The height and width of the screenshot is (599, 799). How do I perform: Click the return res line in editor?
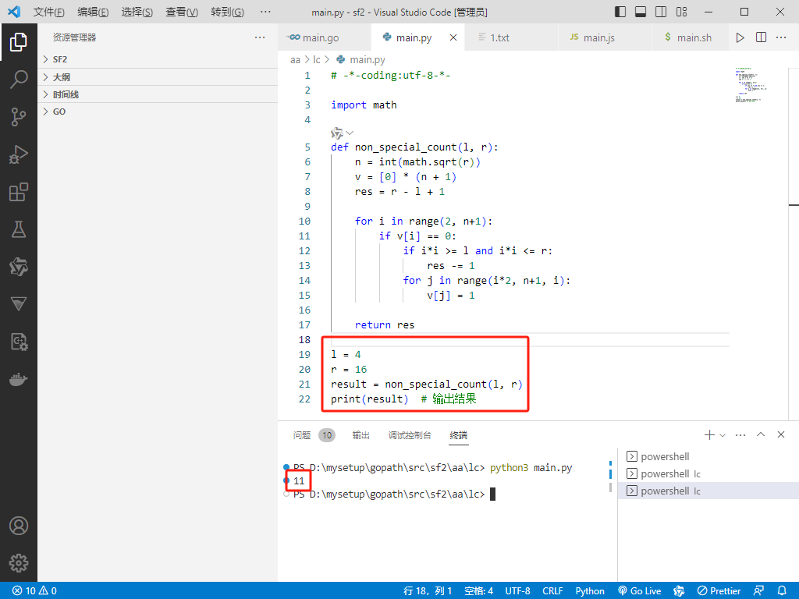385,325
